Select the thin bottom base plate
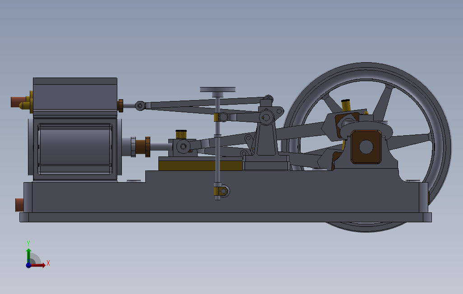This screenshot has height=294, width=463. pyautogui.click(x=226, y=217)
